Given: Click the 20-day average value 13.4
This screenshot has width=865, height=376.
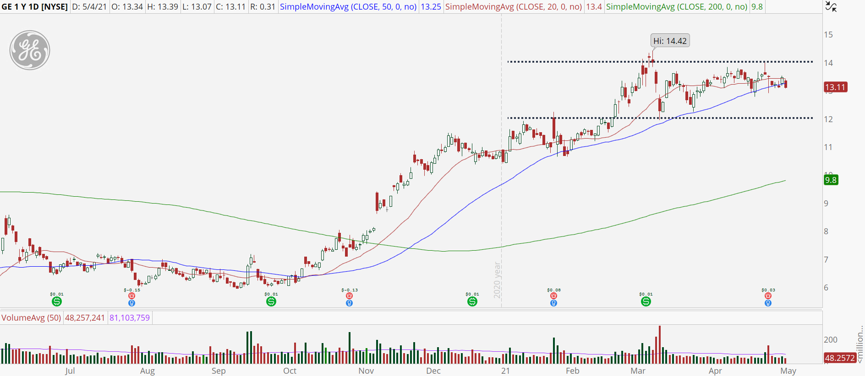Looking at the screenshot, I should [x=594, y=7].
